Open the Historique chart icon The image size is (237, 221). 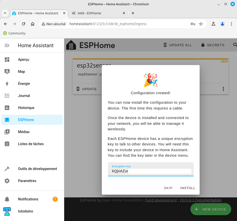pyautogui.click(x=7, y=108)
